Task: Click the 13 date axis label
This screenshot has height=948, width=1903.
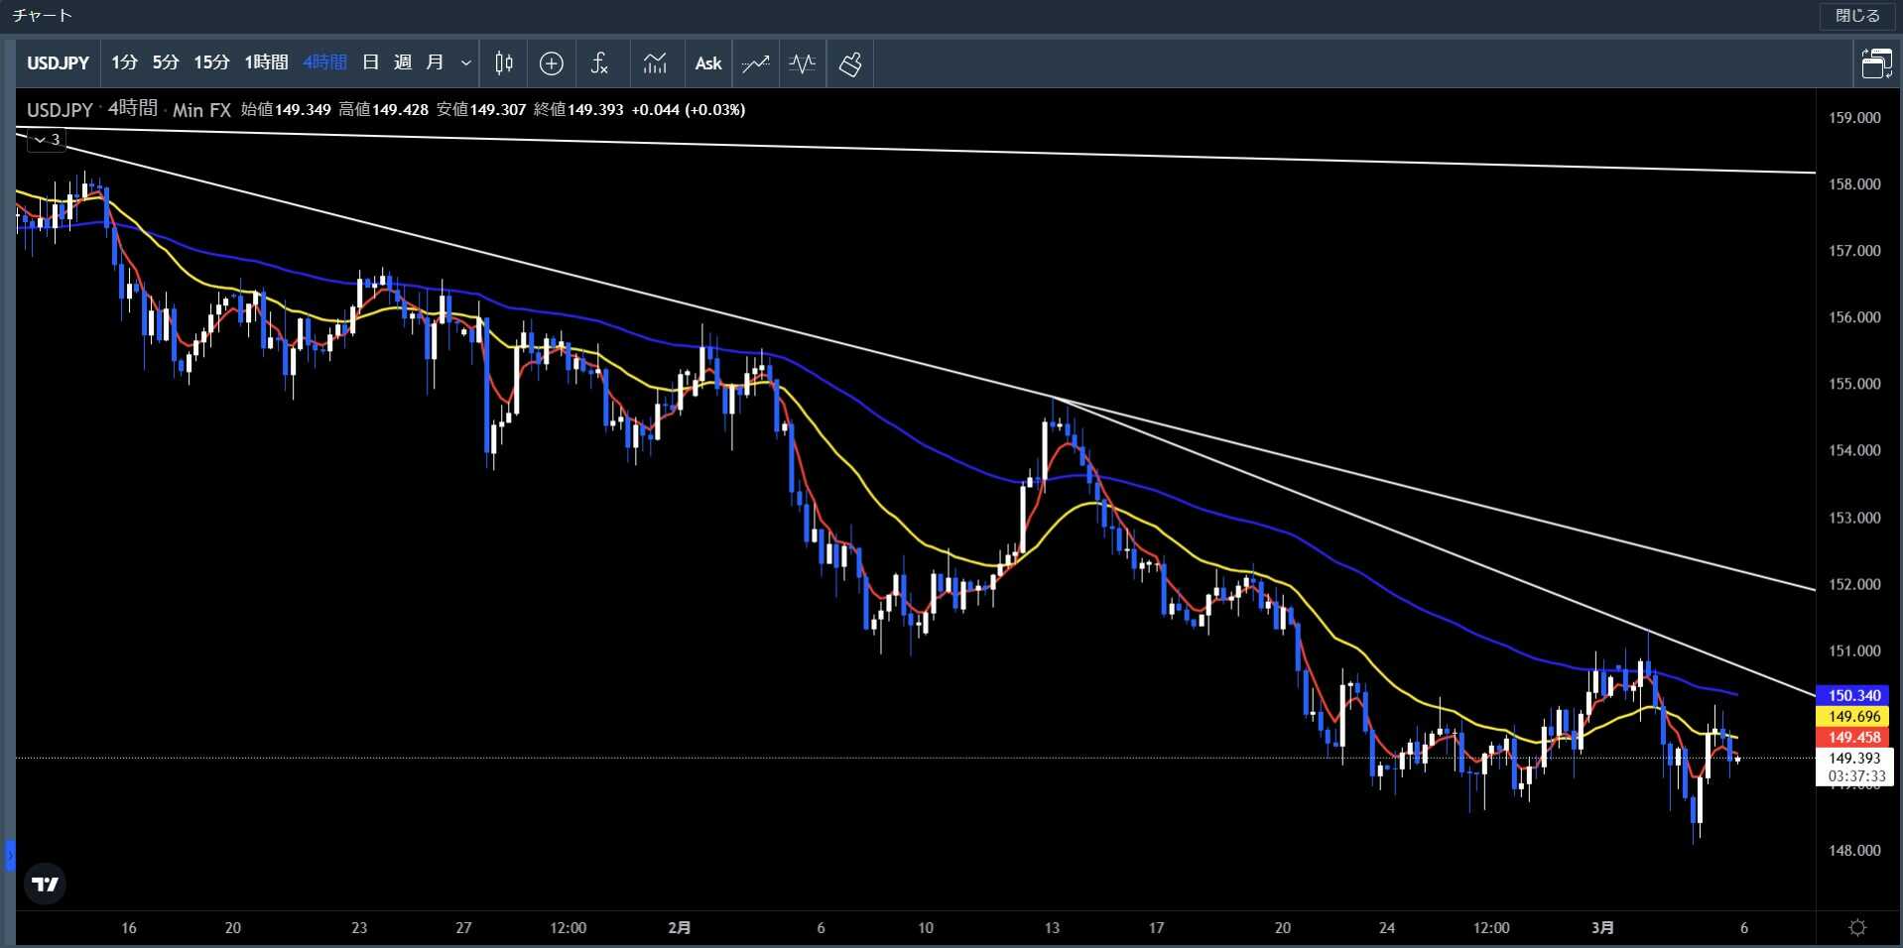Action: click(x=1052, y=928)
